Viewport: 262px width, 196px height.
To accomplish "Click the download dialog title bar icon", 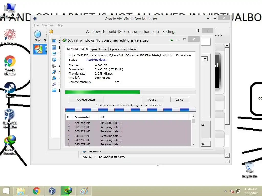I will click(64, 40).
